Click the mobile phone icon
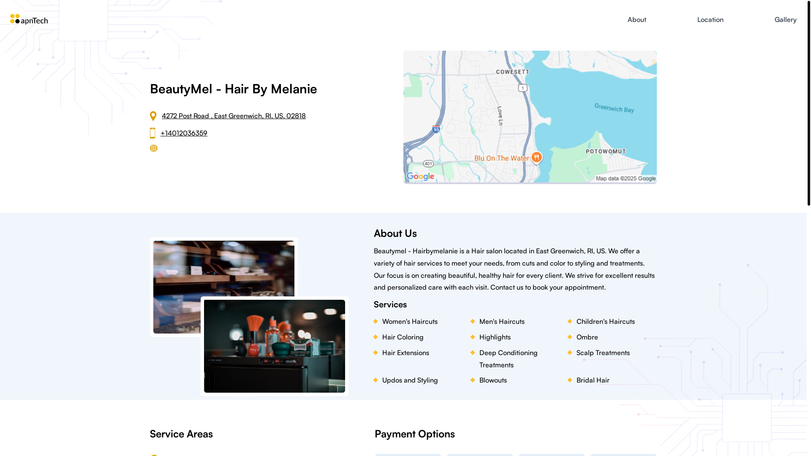 coord(152,133)
